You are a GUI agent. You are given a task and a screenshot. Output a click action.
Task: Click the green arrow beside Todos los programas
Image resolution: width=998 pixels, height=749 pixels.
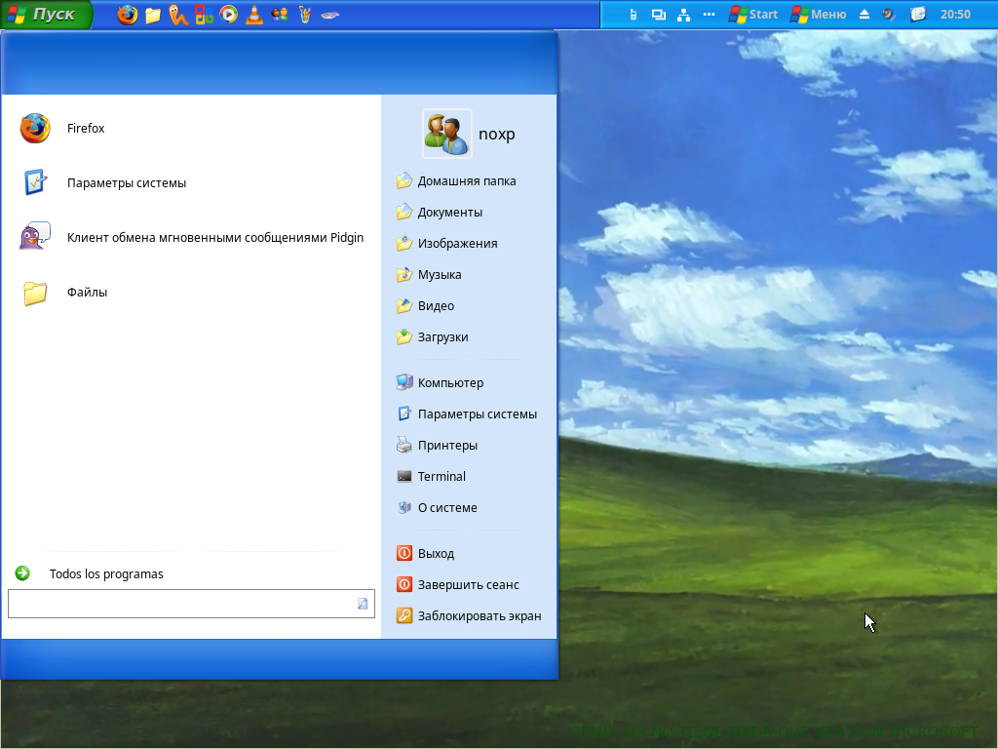tap(23, 573)
